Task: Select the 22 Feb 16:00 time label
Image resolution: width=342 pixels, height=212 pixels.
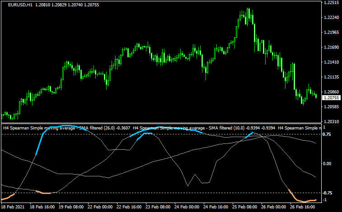Action: [131, 207]
